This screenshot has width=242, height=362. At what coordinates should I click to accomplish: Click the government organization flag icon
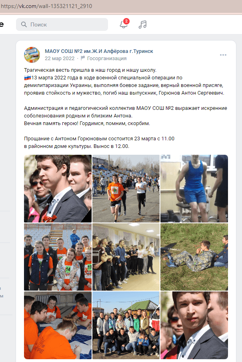pyautogui.click(x=83, y=58)
